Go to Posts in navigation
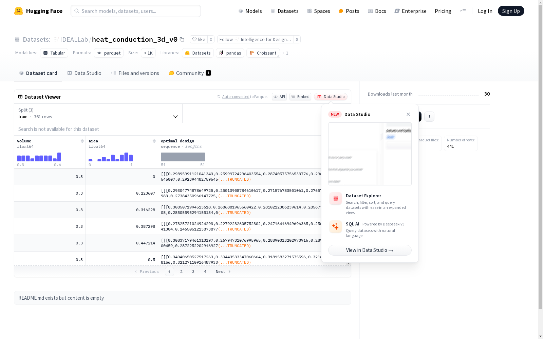Image resolution: width=543 pixels, height=339 pixels. (x=349, y=11)
